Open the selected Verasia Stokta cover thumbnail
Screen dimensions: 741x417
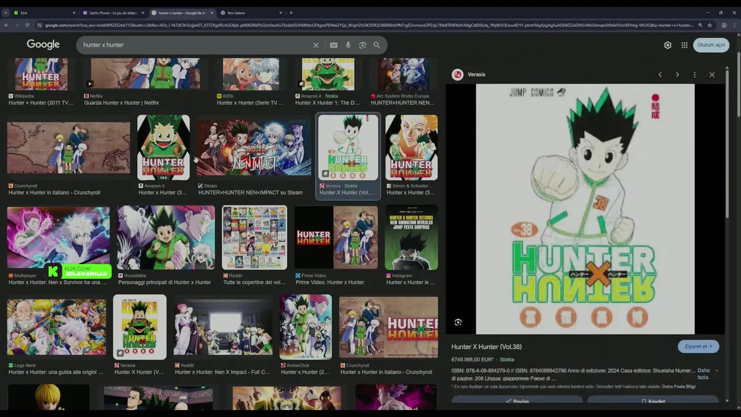[348, 147]
